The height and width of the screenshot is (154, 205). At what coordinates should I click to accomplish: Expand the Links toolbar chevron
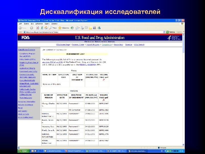(x=184, y=32)
